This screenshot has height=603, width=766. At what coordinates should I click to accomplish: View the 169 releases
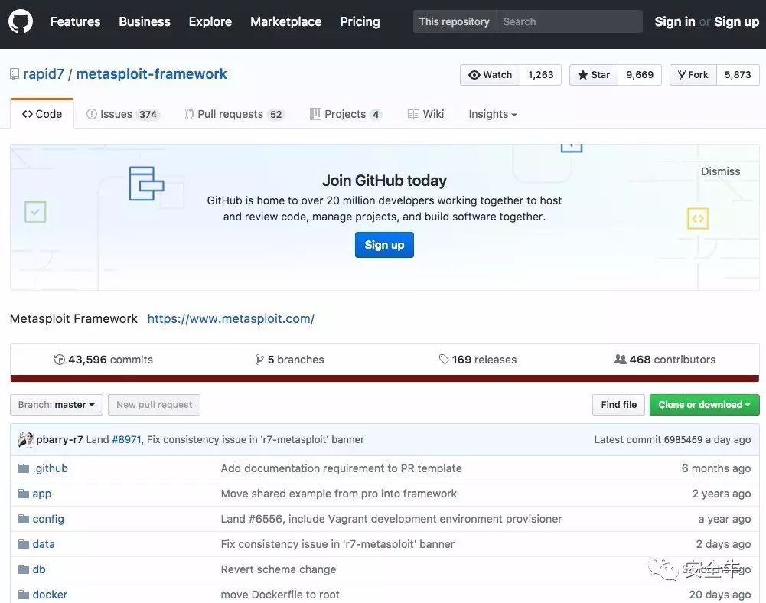pyautogui.click(x=478, y=360)
